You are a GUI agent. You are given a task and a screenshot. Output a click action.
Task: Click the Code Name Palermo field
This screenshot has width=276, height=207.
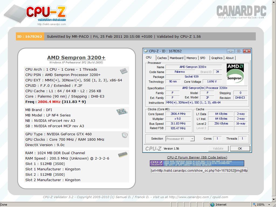(180, 72)
